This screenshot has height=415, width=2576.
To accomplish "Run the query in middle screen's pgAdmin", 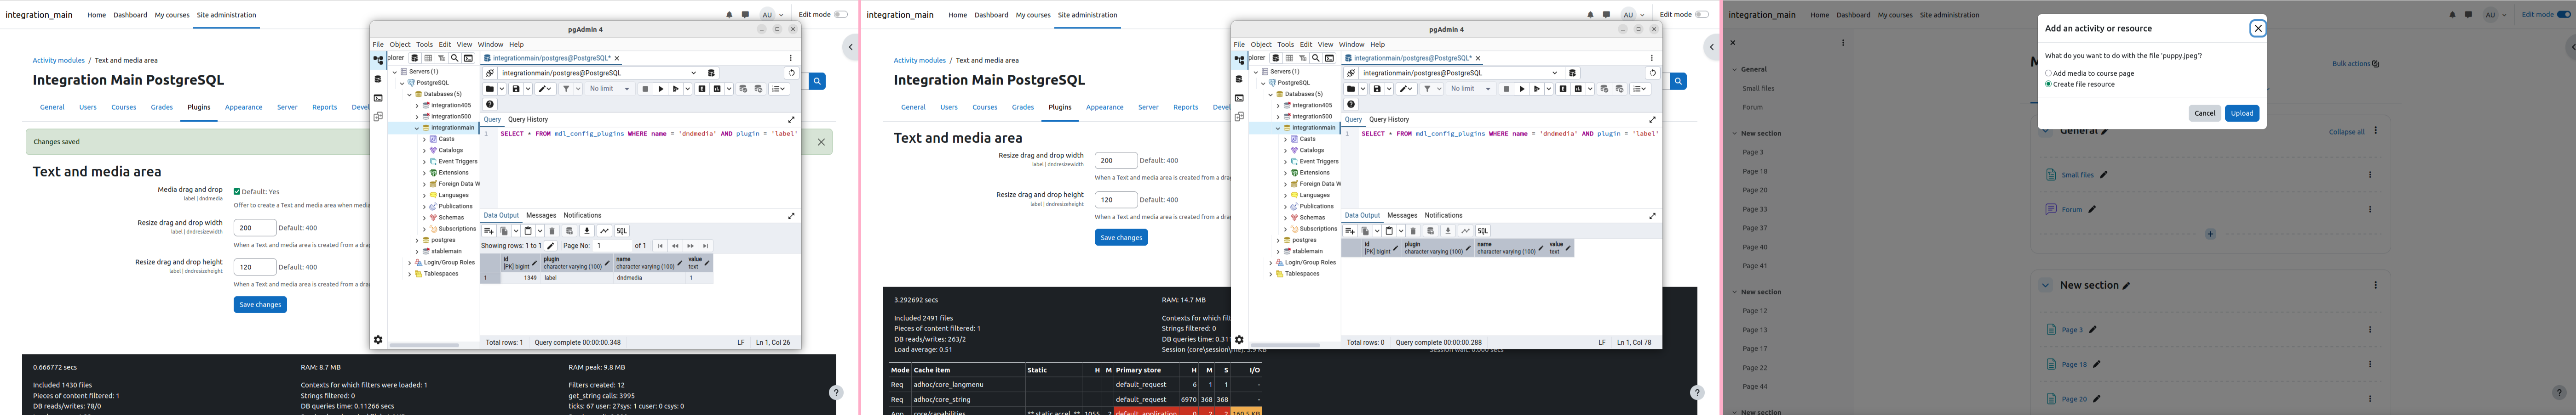I will (x=1521, y=89).
